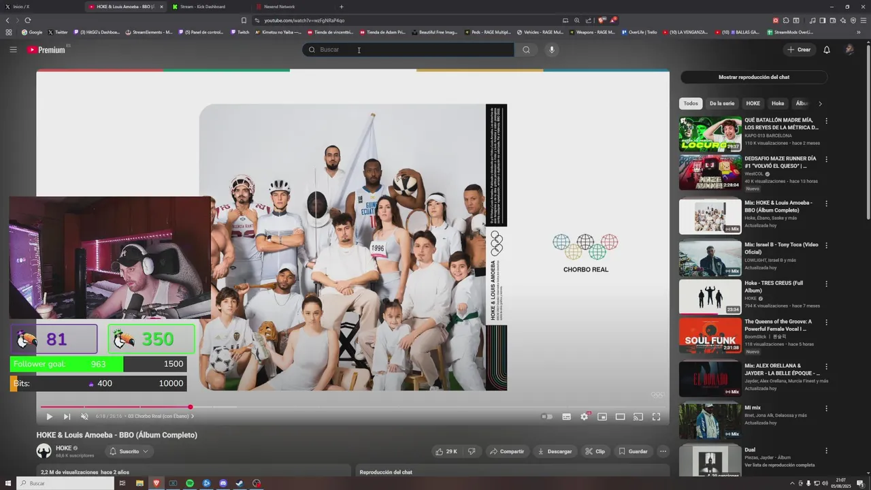
Task: Toggle subtitles in the player
Action: (x=566, y=416)
